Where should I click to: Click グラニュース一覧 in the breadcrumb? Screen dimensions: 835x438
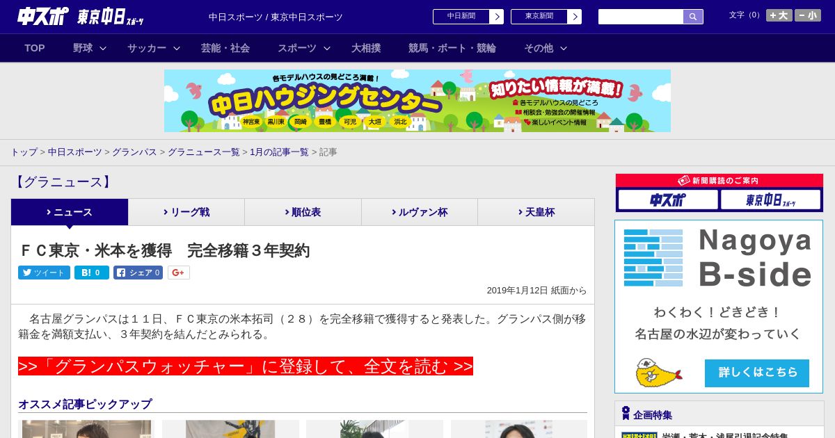click(x=204, y=152)
